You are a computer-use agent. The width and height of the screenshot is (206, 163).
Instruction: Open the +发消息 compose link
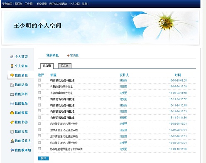pos(73,55)
